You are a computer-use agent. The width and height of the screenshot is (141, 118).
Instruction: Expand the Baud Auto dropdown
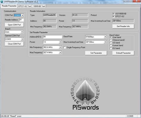(22, 32)
